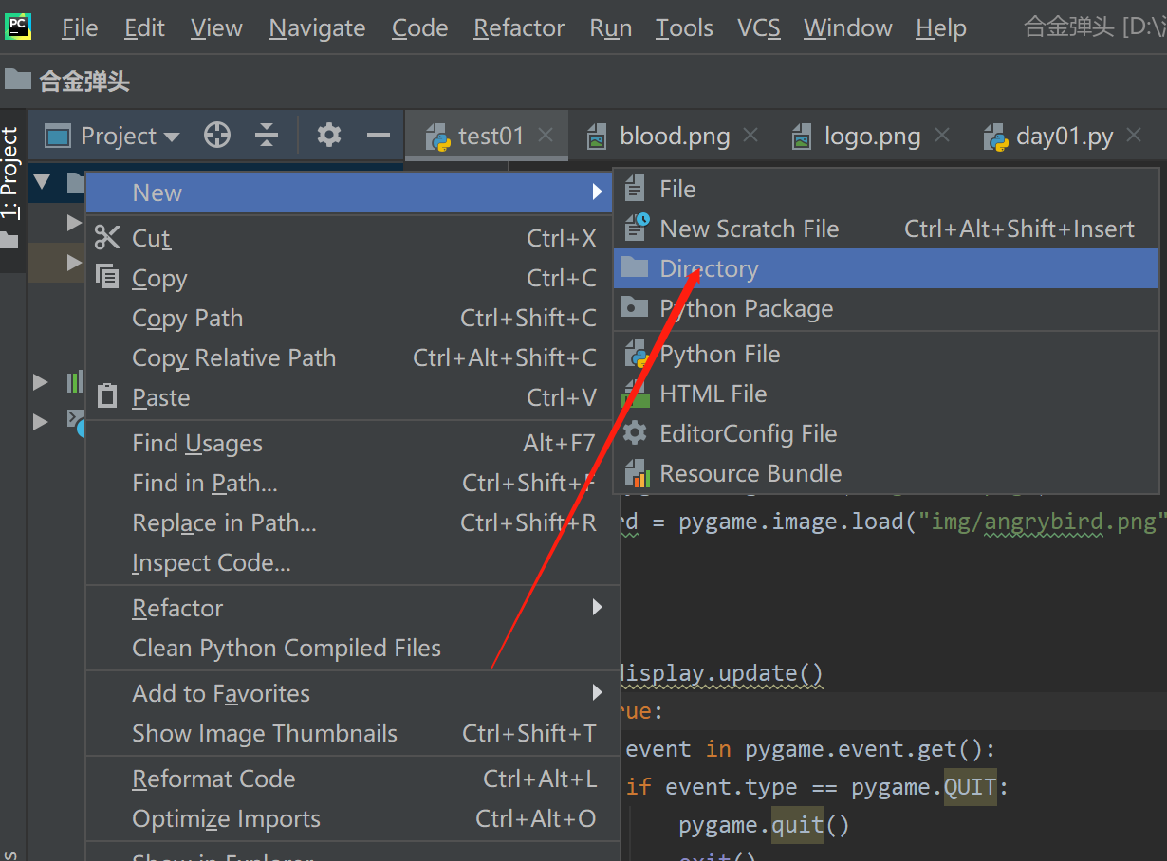The height and width of the screenshot is (861, 1167).
Task: Switch to the day01.py editor tab
Action: point(1065,137)
